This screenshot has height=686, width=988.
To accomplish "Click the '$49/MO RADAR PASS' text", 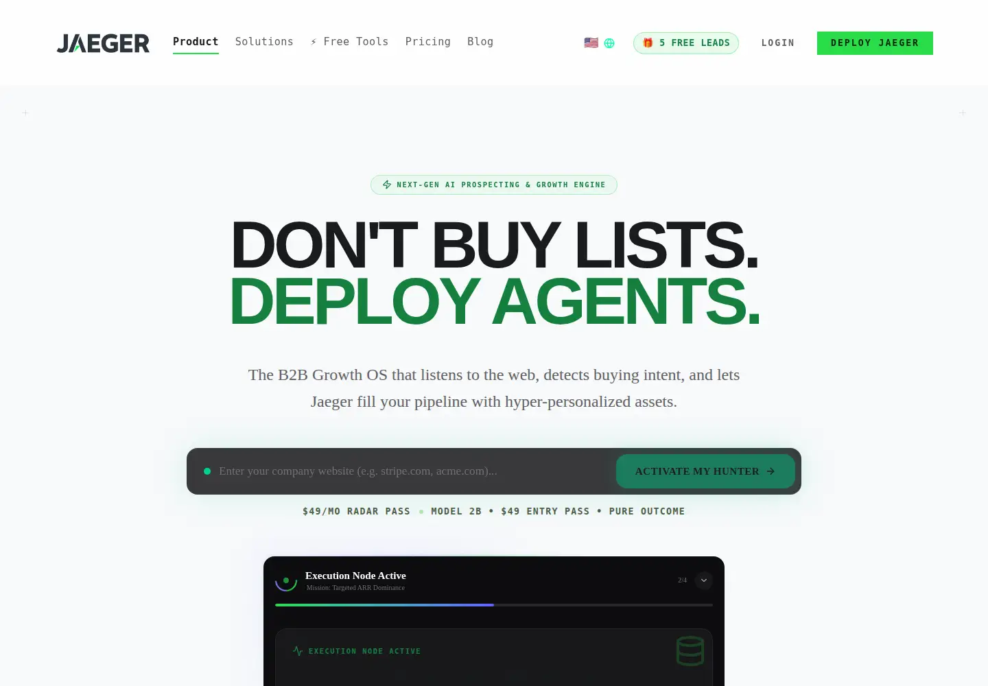I will [x=357, y=511].
